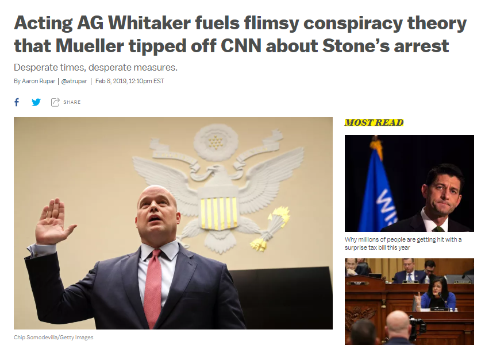Open the share arrow-box icon
Image resolution: width=481 pixels, height=345 pixels.
click(x=55, y=102)
